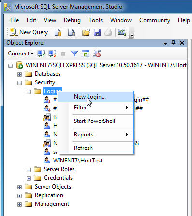Click the Replication folder icon

(29, 196)
